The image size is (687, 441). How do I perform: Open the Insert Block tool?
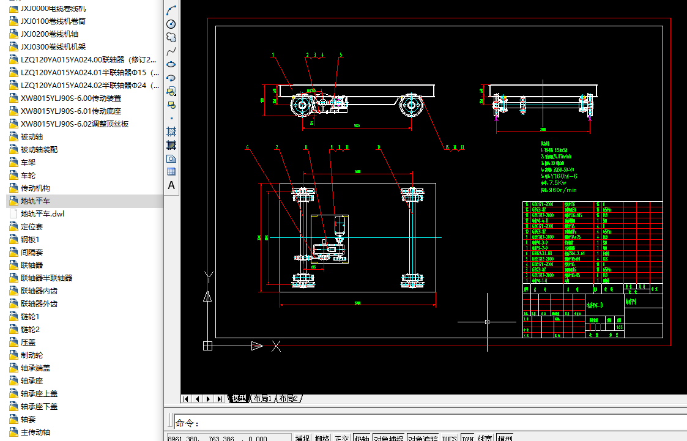171,91
